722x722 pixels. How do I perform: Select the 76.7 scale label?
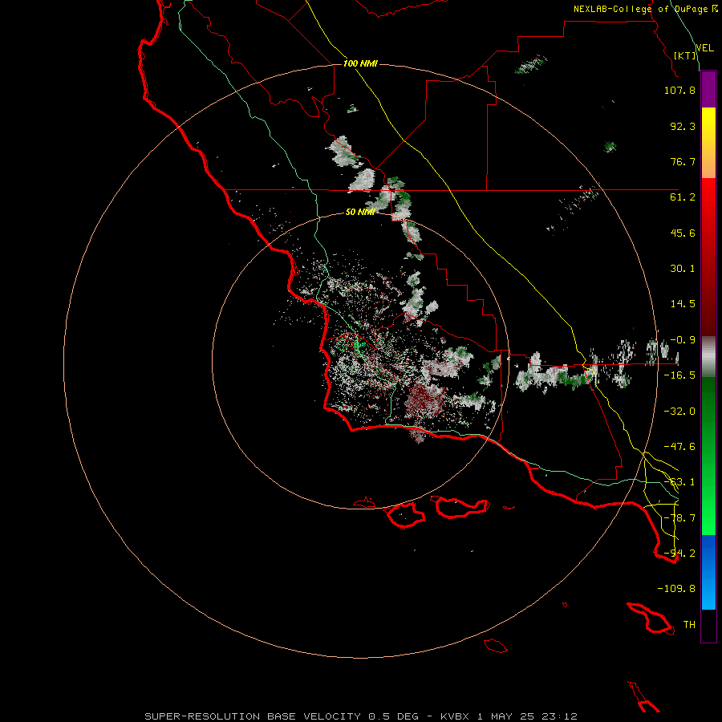click(683, 161)
